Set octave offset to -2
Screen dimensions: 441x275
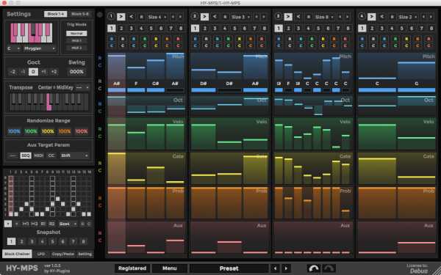tap(12, 72)
